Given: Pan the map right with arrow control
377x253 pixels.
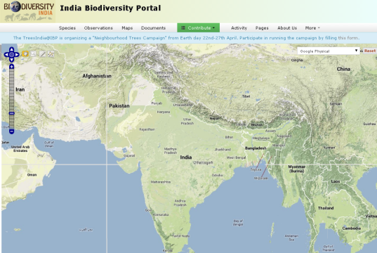Looking at the screenshot, I should point(17,55).
